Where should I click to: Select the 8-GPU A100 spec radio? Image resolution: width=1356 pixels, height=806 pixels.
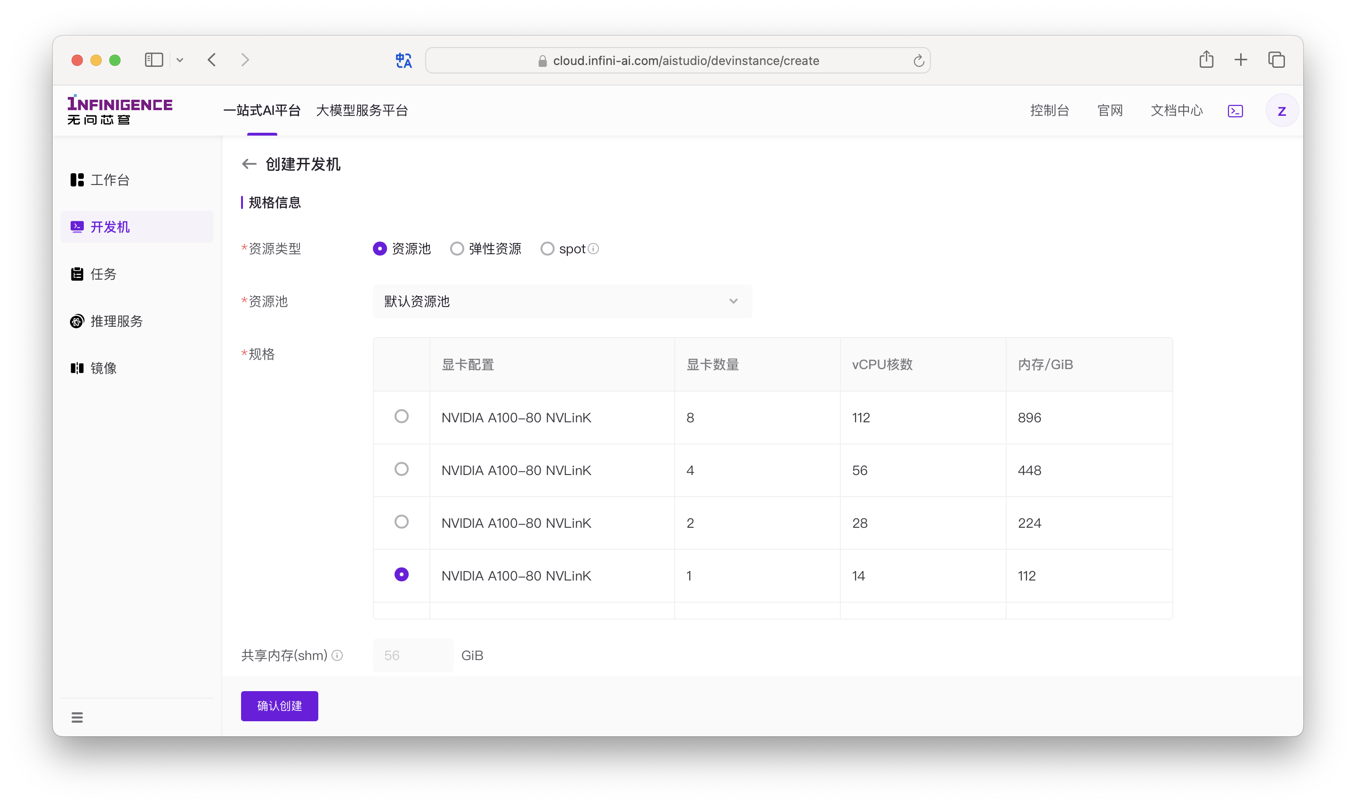point(401,417)
